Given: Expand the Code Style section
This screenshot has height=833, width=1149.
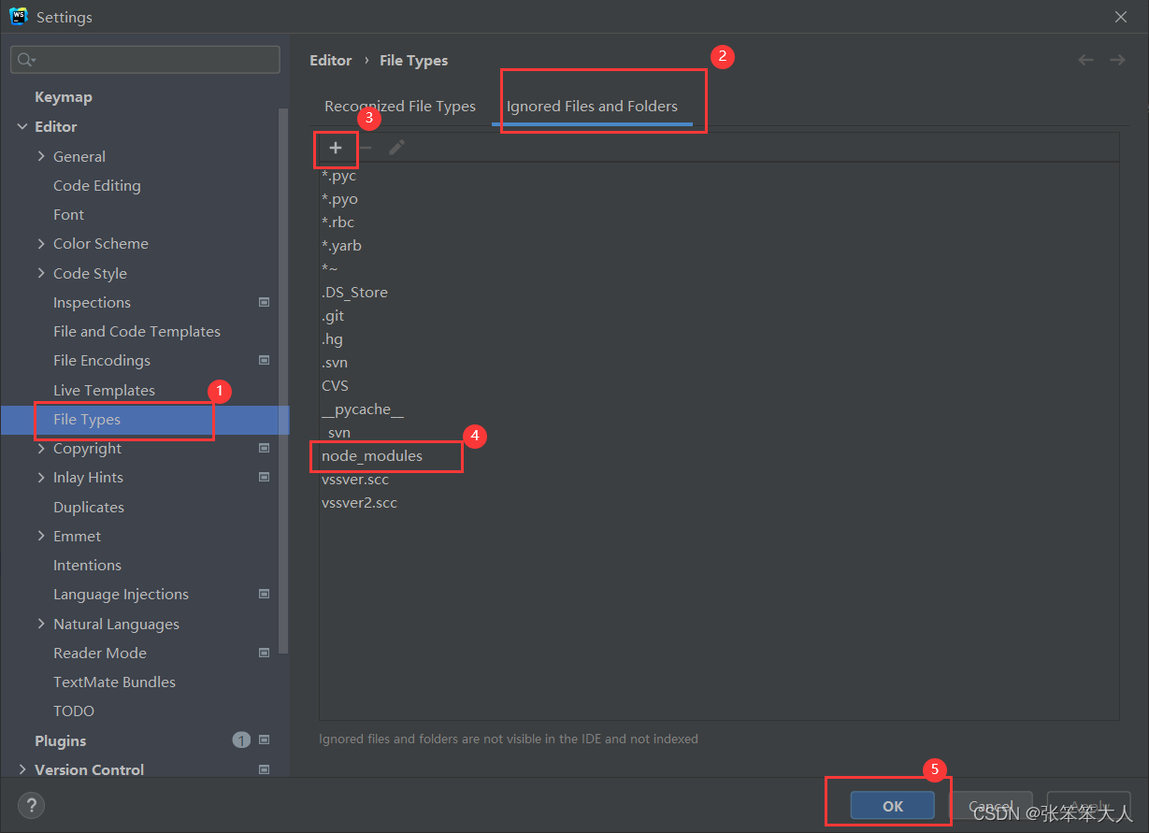Looking at the screenshot, I should pos(40,273).
